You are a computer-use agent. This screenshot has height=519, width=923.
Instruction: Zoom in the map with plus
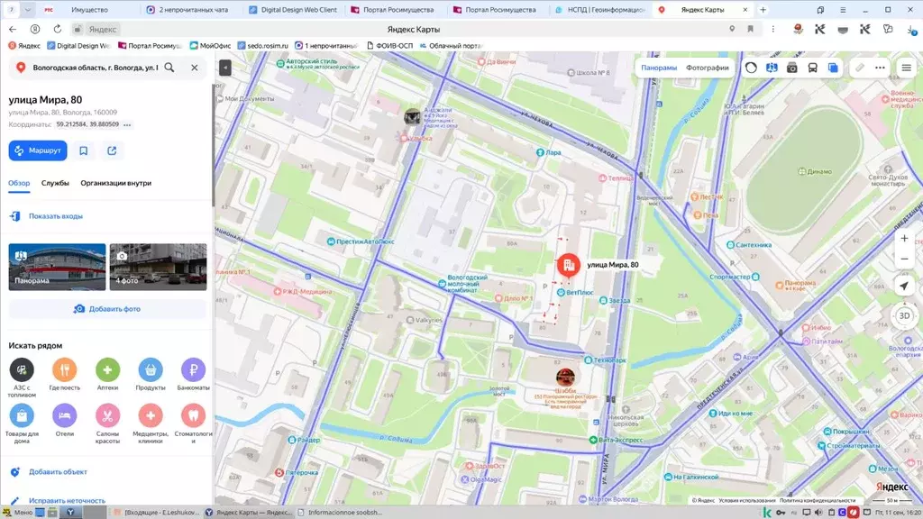[904, 238]
